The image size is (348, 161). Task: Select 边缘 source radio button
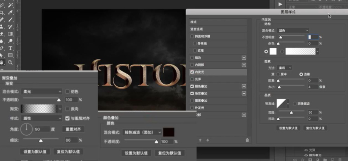[x=301, y=74]
